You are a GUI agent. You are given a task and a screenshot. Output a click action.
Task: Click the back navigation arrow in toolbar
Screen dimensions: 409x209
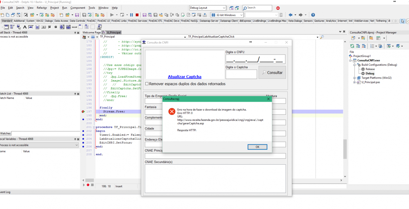point(290,15)
